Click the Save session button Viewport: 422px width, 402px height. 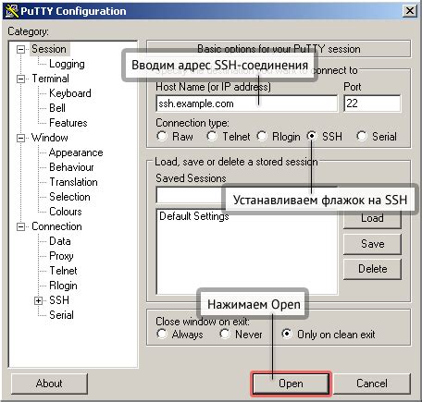click(x=372, y=244)
